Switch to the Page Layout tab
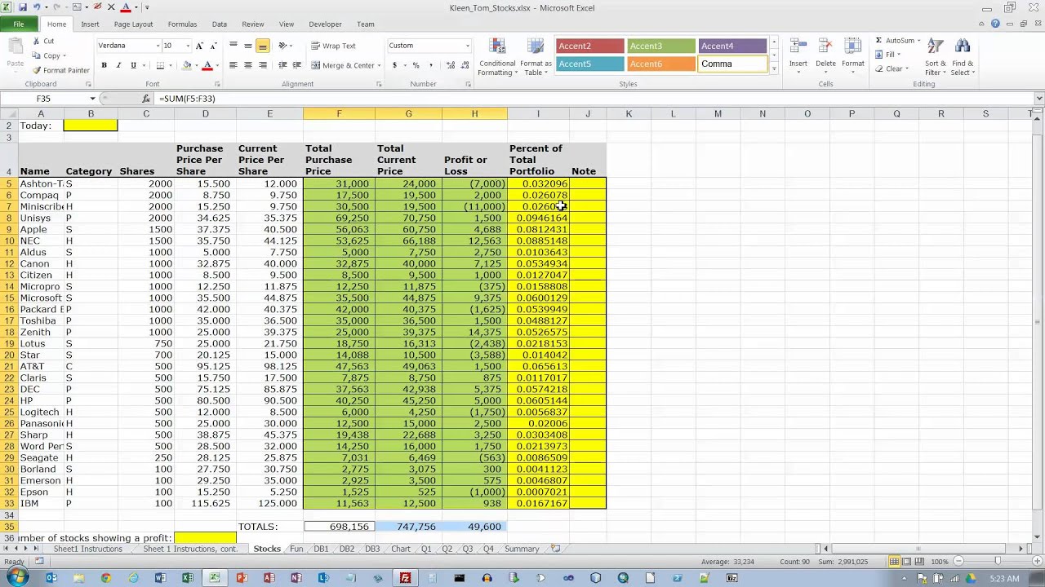1045x587 pixels. point(133,24)
